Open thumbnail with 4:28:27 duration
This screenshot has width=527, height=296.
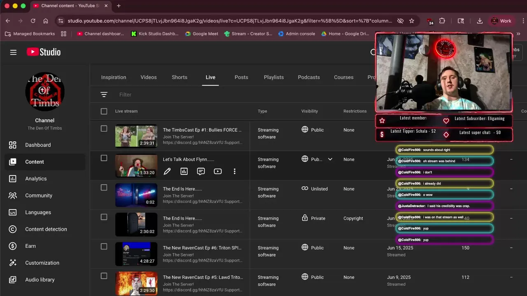[136, 254]
